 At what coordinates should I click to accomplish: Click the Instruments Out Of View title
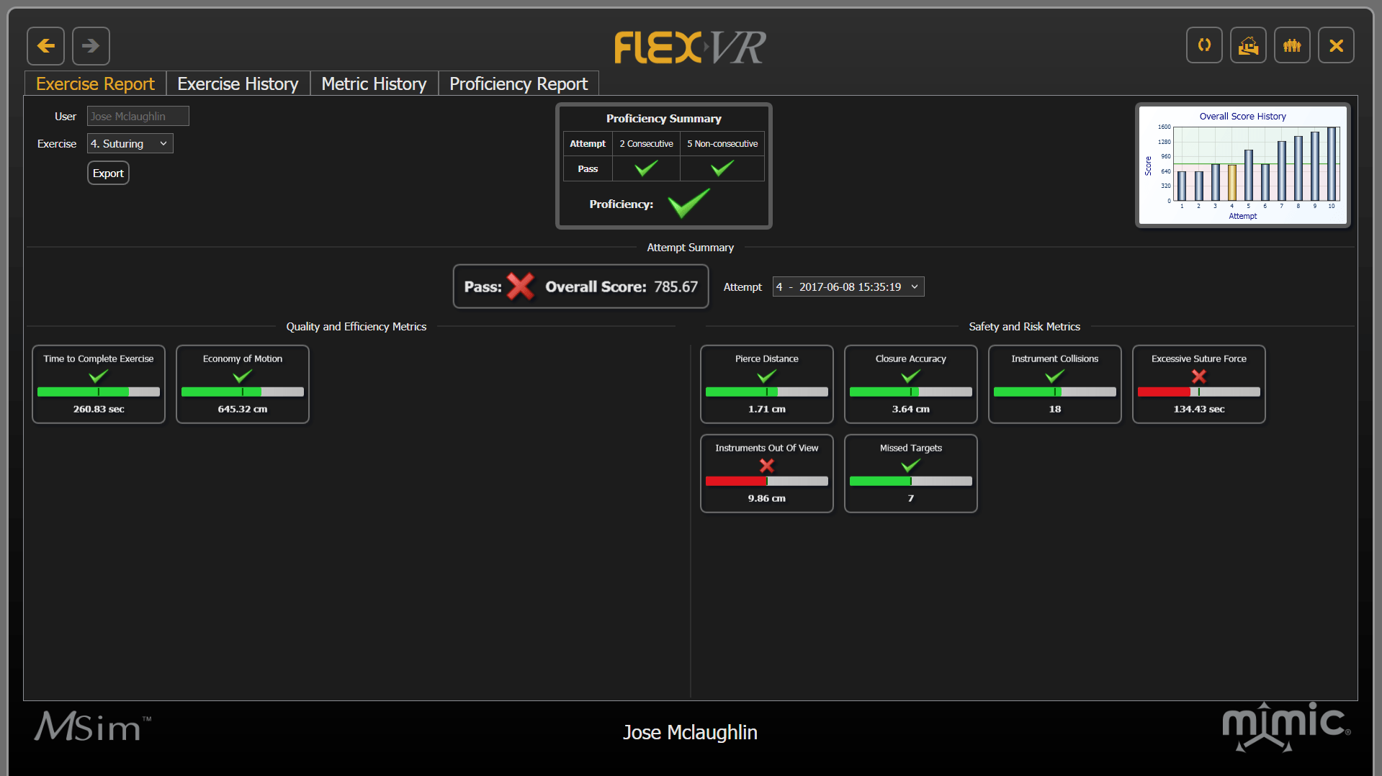(767, 448)
